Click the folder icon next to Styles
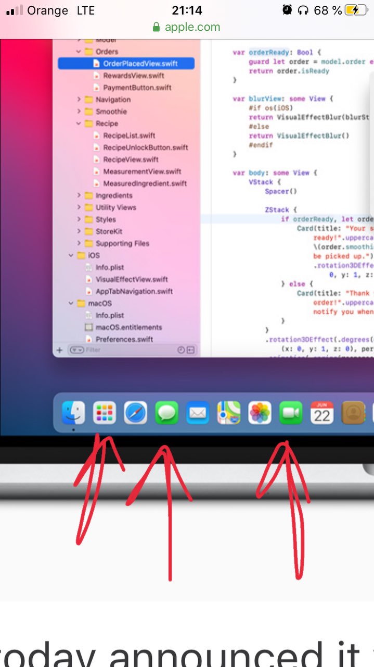This screenshot has height=667, width=374. tap(88, 219)
